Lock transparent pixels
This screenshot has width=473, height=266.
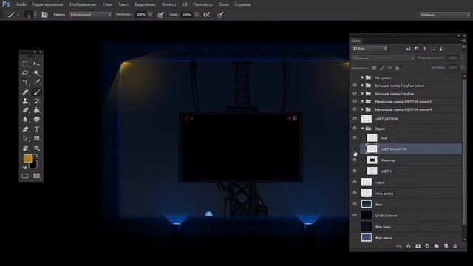[374, 68]
